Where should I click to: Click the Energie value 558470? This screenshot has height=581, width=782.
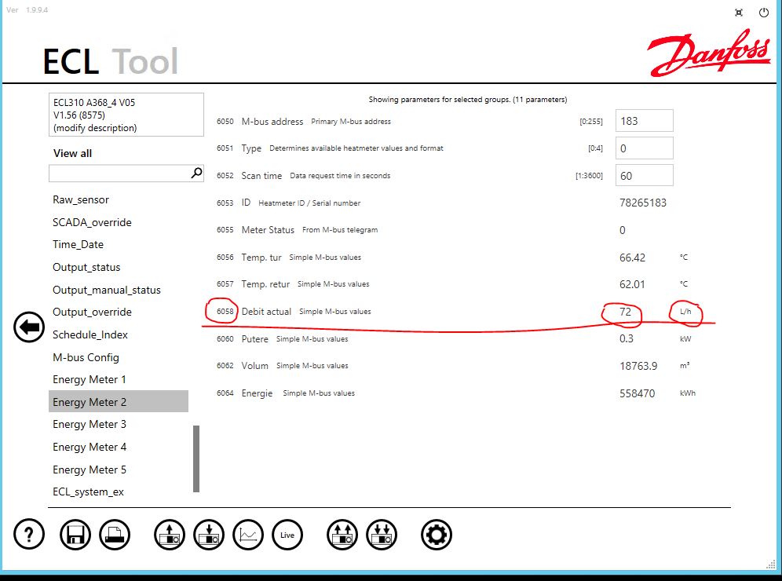point(637,393)
